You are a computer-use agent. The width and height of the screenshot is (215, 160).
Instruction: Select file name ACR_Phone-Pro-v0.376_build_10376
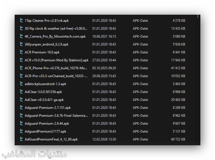pos(56,68)
